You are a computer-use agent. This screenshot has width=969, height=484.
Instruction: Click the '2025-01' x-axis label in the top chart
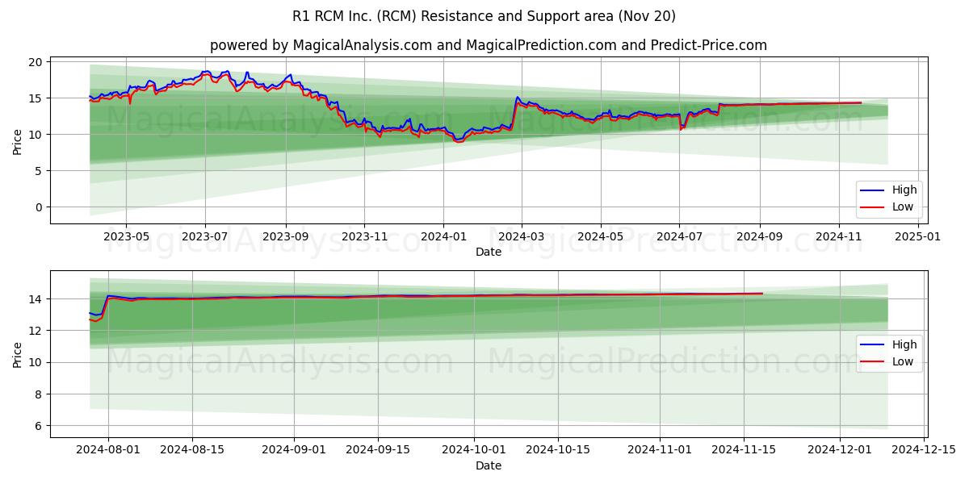(918, 237)
